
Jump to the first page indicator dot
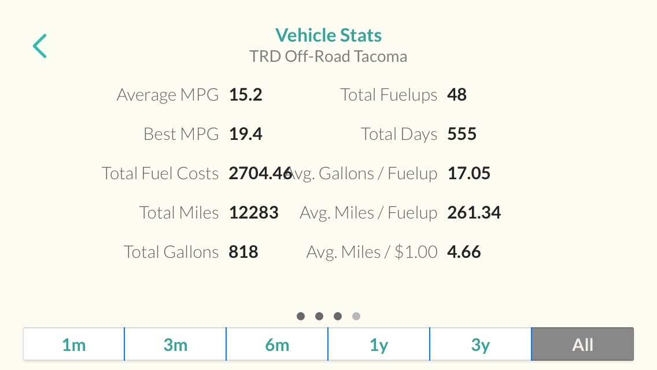tap(300, 316)
